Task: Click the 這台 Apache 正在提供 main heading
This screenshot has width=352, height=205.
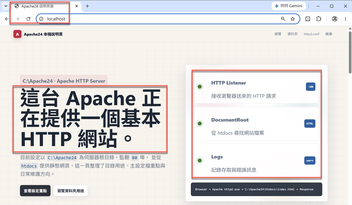Action: (91, 119)
